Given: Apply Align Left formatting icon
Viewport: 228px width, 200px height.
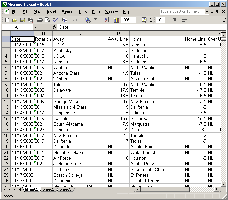Looking at the screenshot, I should [x=184, y=20].
